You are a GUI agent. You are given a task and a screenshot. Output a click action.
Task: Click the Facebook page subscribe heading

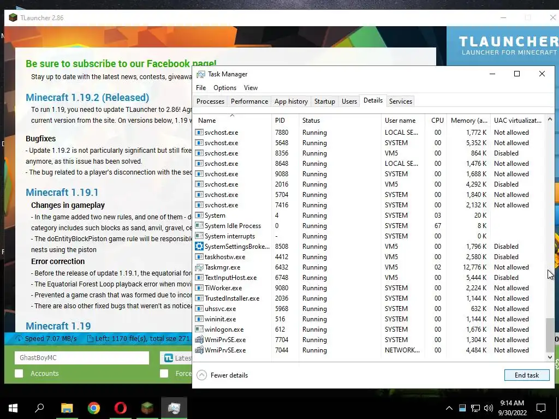point(121,64)
